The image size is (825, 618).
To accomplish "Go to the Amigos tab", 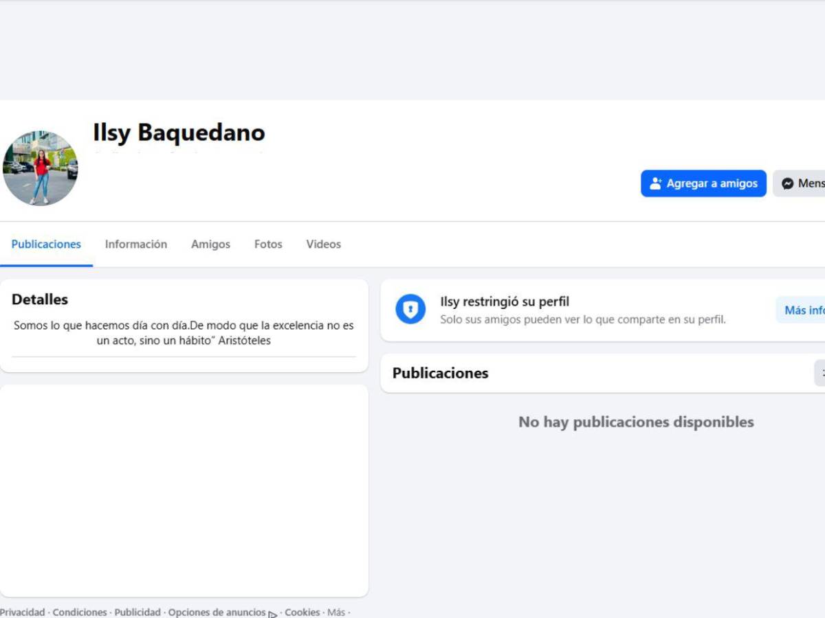I will [210, 244].
